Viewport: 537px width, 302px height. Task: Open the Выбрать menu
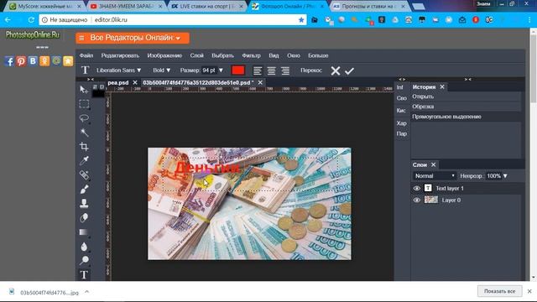pos(222,55)
